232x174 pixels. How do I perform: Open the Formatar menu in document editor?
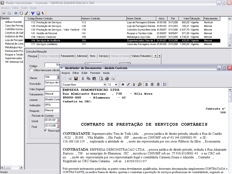[95, 73]
